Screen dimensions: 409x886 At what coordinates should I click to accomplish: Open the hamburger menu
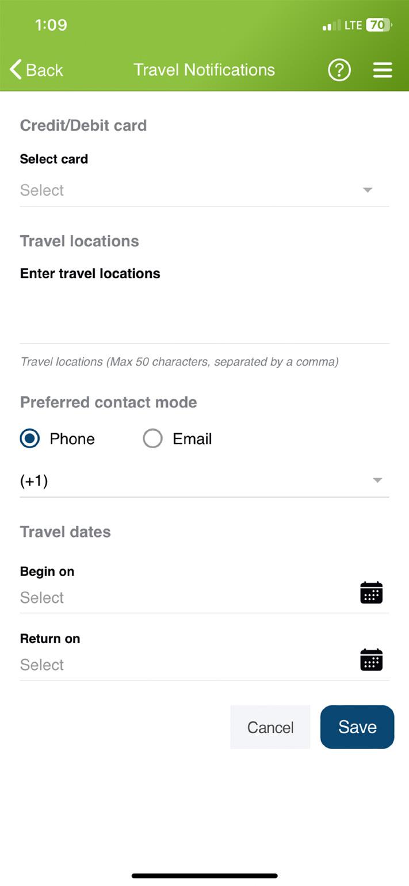tap(383, 70)
